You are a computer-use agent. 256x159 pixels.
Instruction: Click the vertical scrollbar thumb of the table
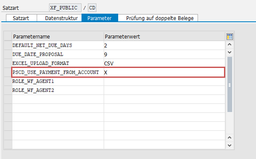[x=230, y=85]
